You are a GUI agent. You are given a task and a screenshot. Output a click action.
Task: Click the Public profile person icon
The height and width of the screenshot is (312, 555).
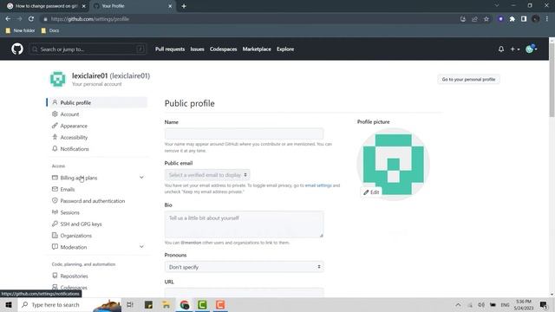pyautogui.click(x=55, y=102)
